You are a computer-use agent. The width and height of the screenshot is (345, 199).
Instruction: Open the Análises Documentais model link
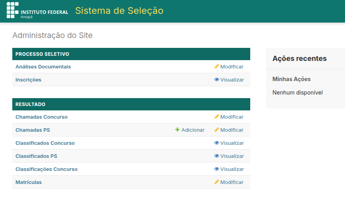pos(43,66)
